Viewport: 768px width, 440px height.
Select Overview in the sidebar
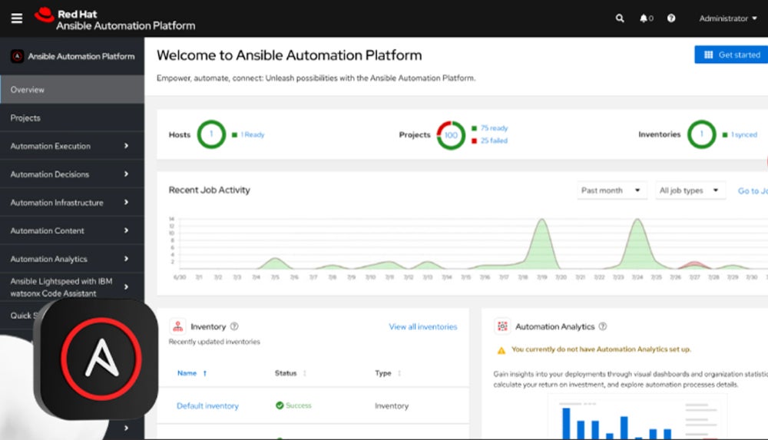71,90
